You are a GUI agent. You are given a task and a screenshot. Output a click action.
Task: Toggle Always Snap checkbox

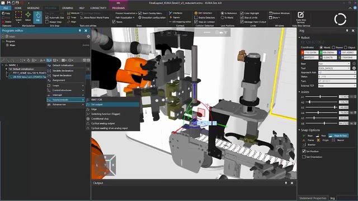coord(47,22)
